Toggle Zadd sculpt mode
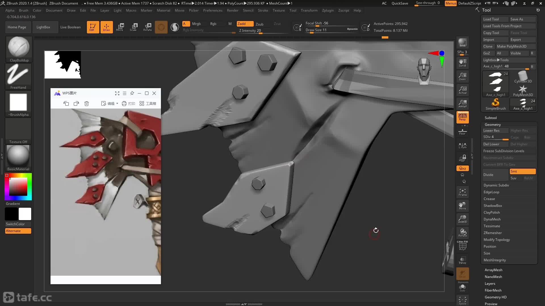 [x=245, y=24]
